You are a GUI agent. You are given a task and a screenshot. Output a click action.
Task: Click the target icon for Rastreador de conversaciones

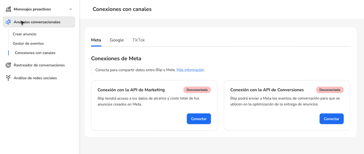[x=8, y=65]
